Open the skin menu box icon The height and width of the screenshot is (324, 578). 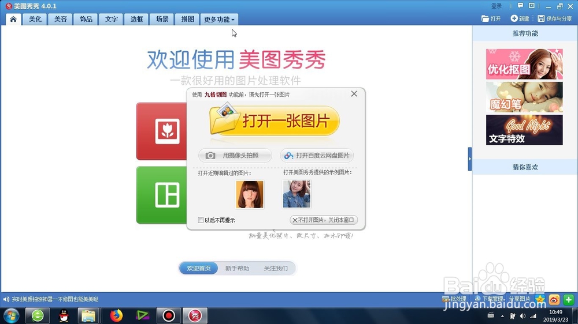click(x=532, y=6)
